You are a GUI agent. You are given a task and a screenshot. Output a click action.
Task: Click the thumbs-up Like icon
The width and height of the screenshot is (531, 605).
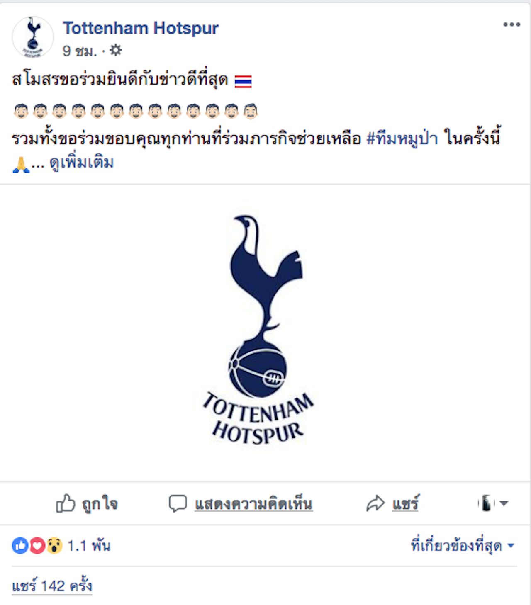click(x=66, y=503)
